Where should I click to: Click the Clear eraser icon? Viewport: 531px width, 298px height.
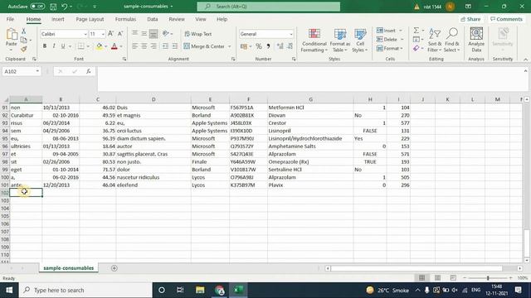click(417, 48)
